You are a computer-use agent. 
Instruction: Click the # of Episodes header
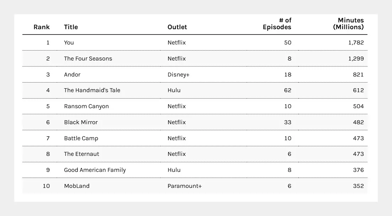coord(277,24)
